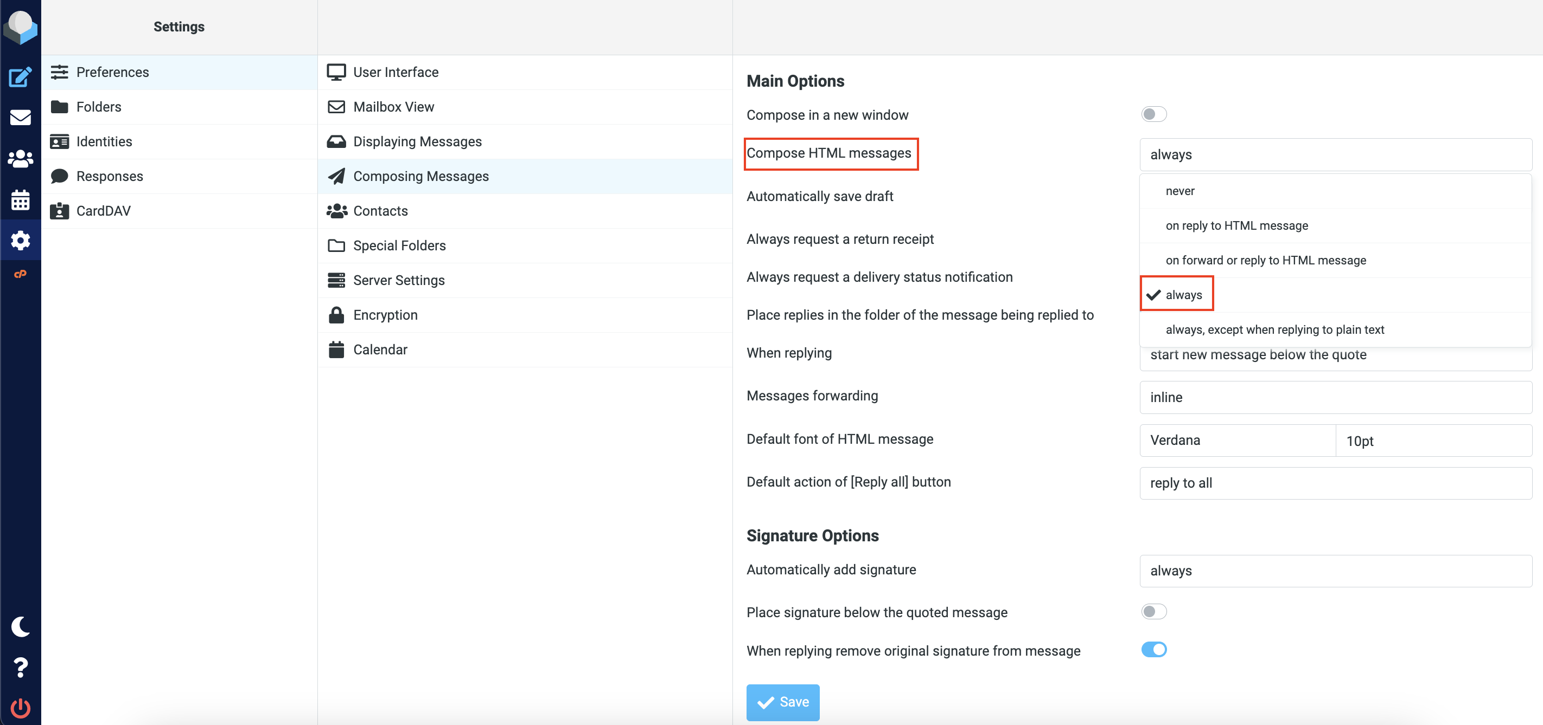Image resolution: width=1543 pixels, height=725 pixels.
Task: Open the Messages forwarding inline dropdown
Action: pos(1336,397)
